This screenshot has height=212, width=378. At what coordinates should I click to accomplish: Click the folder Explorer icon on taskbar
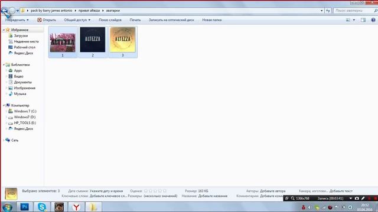pos(93,207)
